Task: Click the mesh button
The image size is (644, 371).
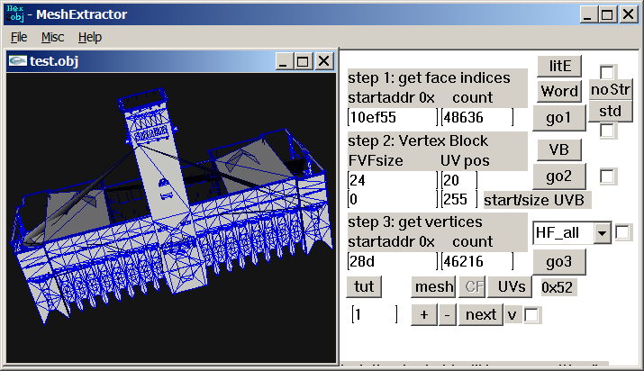Action: coord(433,286)
